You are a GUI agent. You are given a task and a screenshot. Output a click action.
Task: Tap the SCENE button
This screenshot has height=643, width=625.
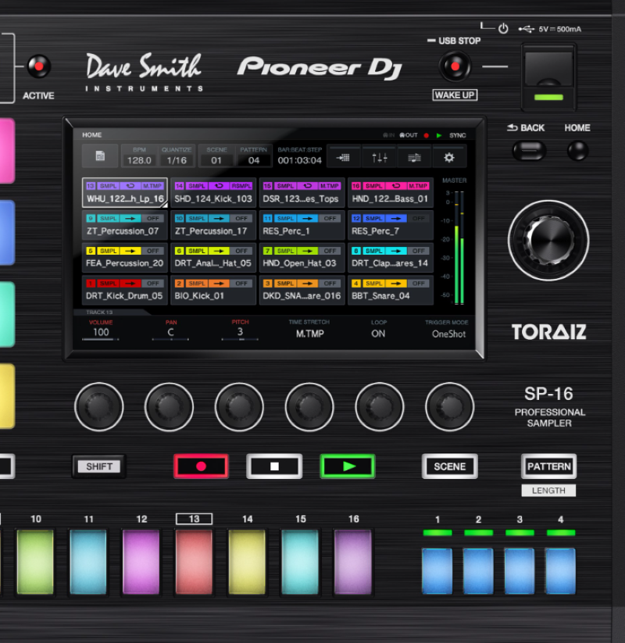[450, 466]
